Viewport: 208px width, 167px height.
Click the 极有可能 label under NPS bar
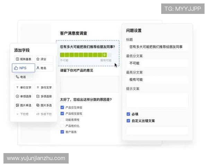point(106,60)
